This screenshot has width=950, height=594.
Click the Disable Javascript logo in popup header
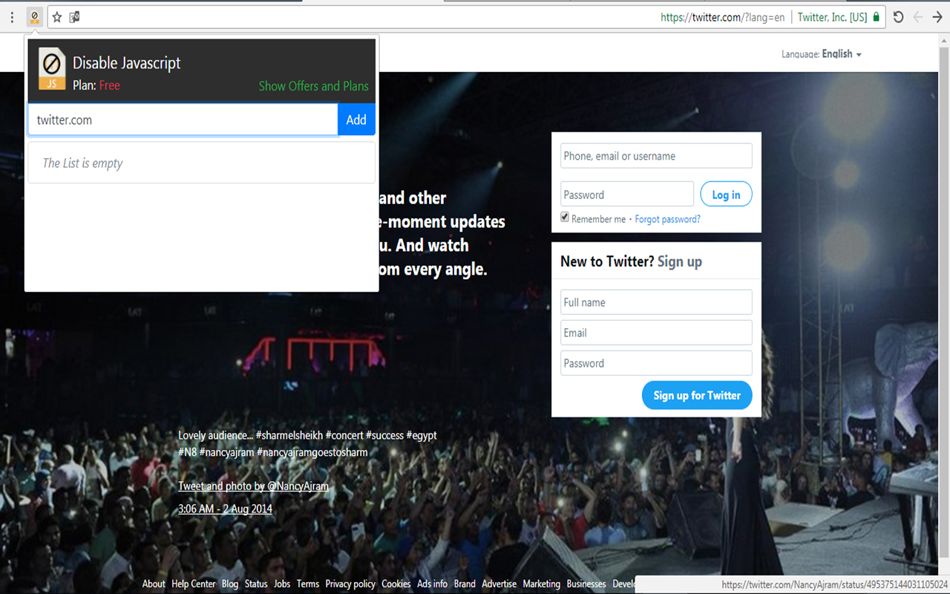tap(52, 68)
